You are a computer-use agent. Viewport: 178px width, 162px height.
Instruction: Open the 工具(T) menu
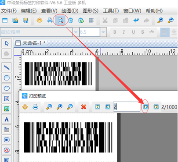[x=111, y=11]
